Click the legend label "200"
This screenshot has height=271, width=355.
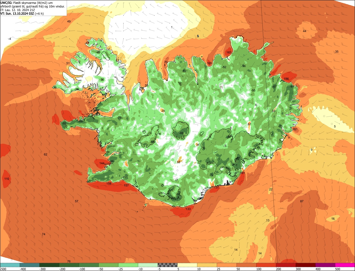click(278, 269)
